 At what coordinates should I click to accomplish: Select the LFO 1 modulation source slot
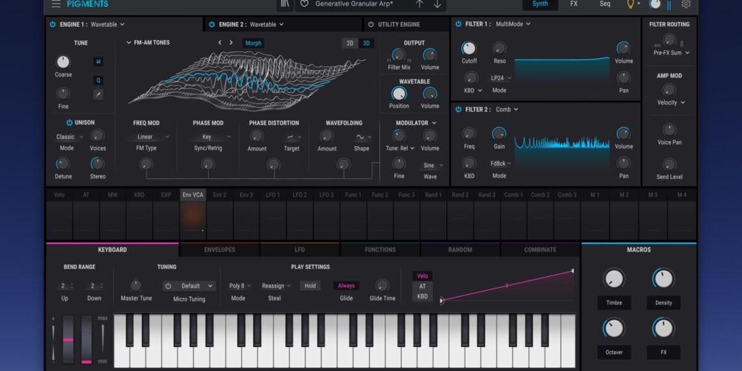273,195
